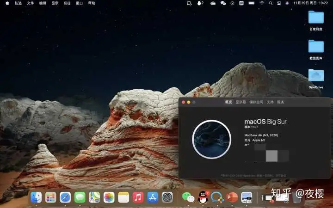This screenshot has height=208, width=333.
Task: Open the Wi-Fi menu in menu bar
Action: point(262,3)
